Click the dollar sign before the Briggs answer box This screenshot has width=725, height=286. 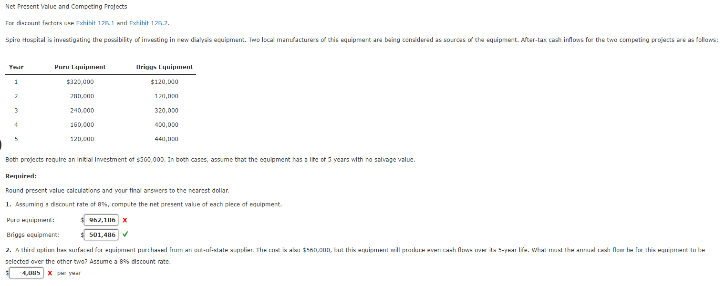(82, 235)
